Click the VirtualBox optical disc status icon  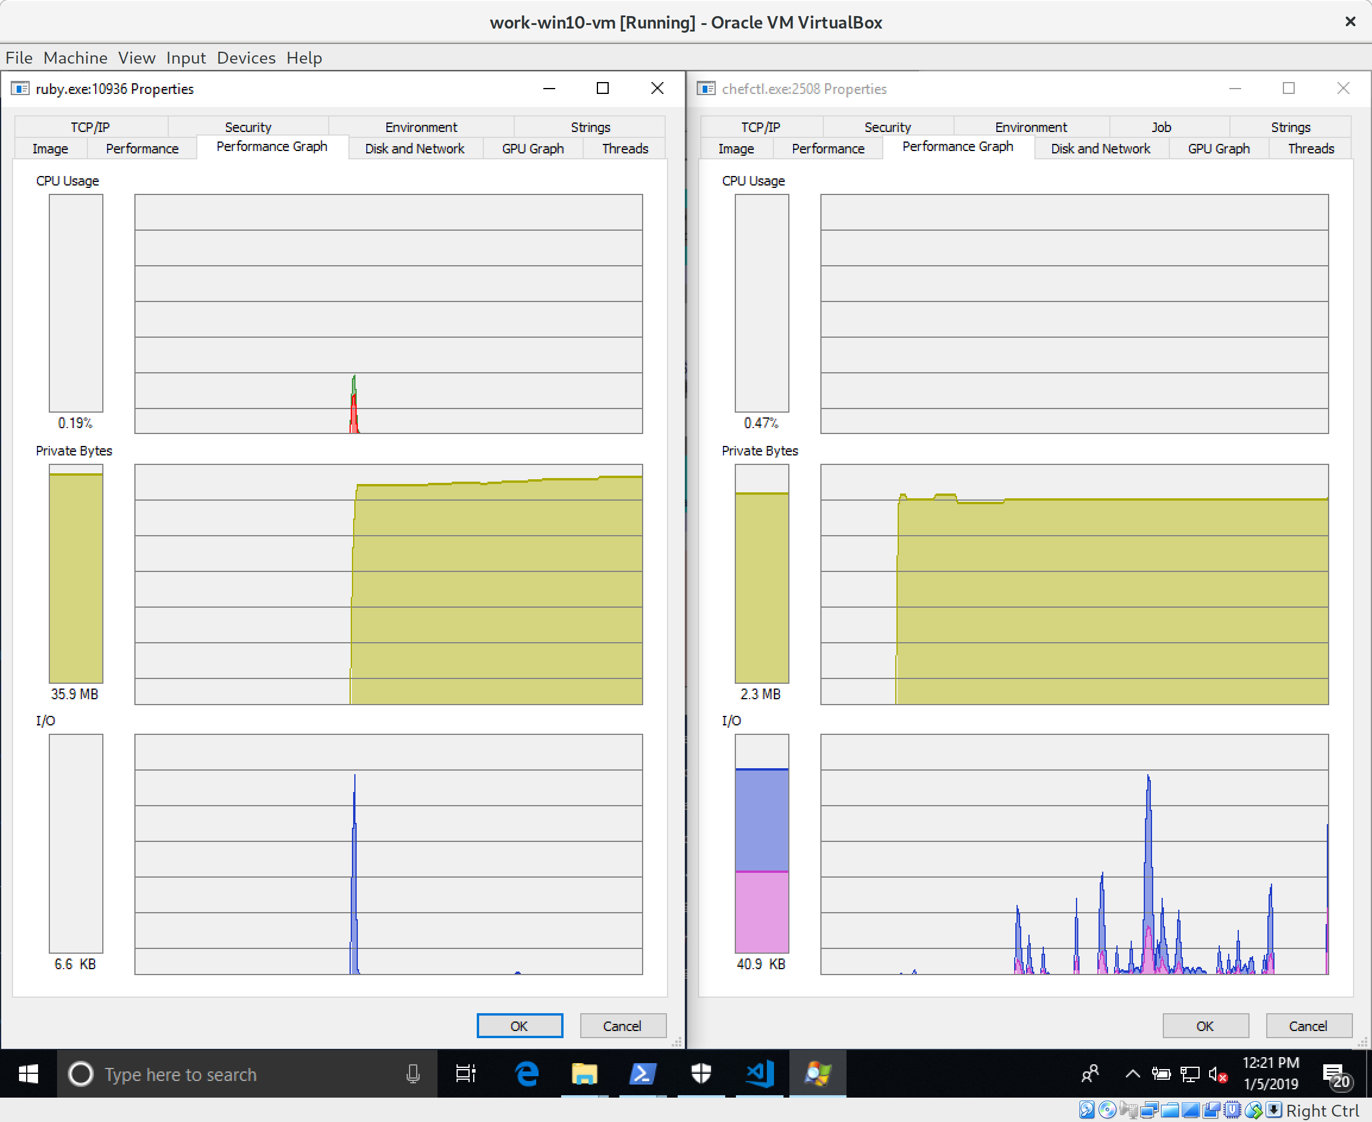pos(1107,1110)
